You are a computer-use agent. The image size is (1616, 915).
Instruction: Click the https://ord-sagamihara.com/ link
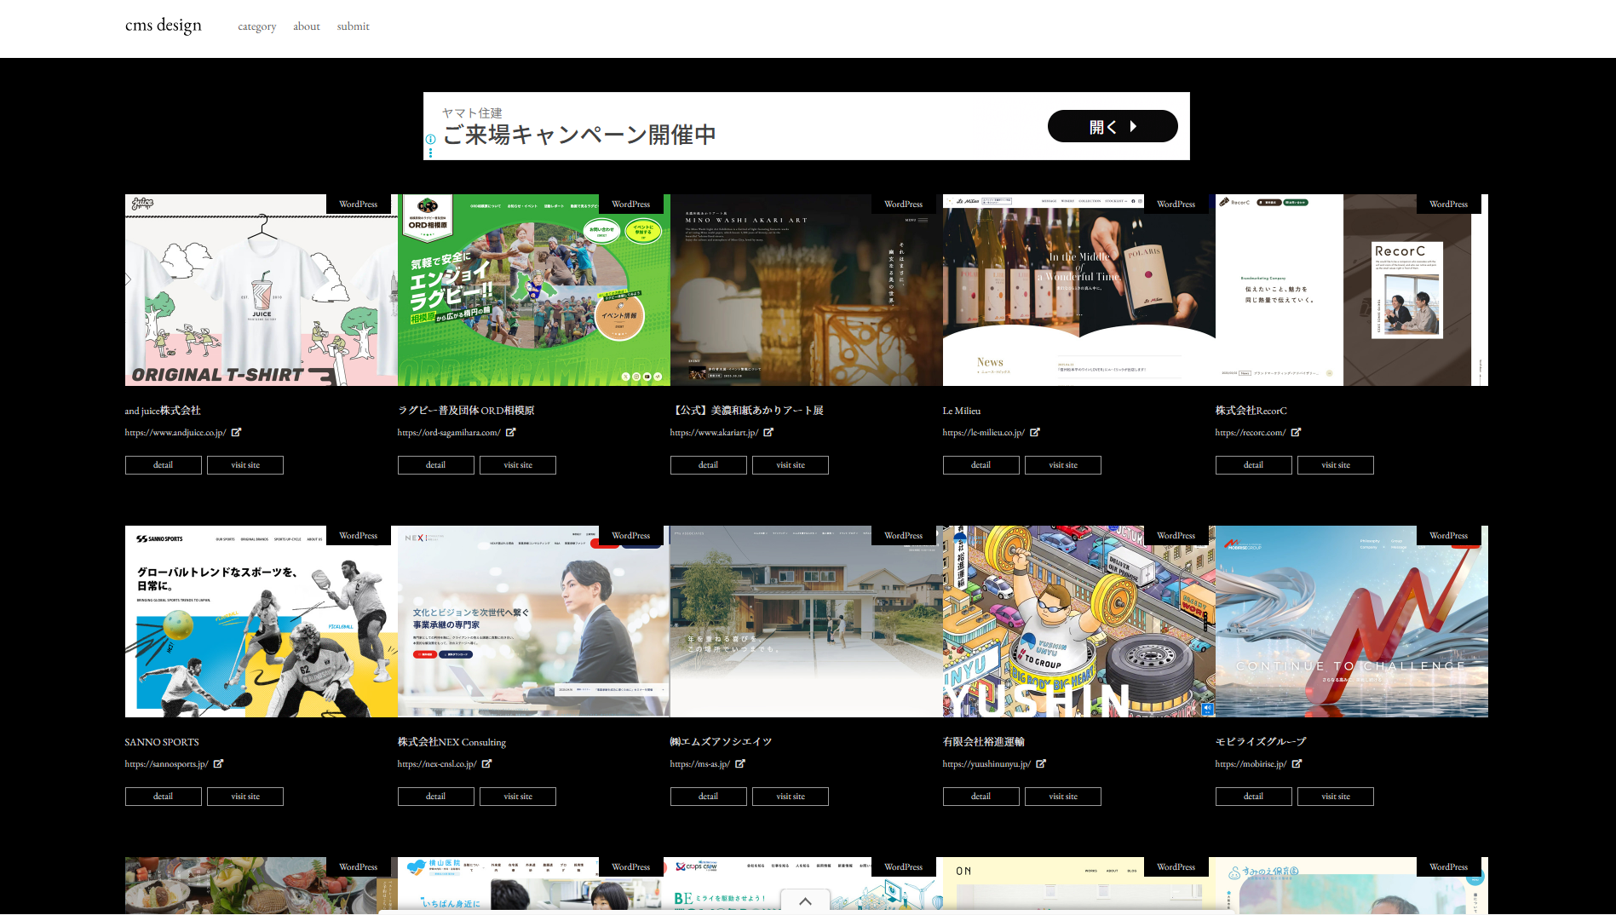click(449, 433)
